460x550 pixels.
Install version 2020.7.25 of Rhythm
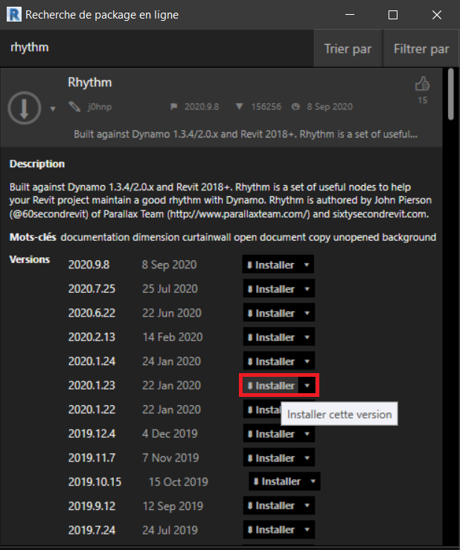(270, 289)
